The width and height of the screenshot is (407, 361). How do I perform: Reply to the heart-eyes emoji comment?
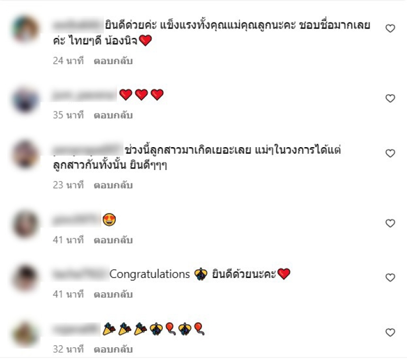coord(113,240)
